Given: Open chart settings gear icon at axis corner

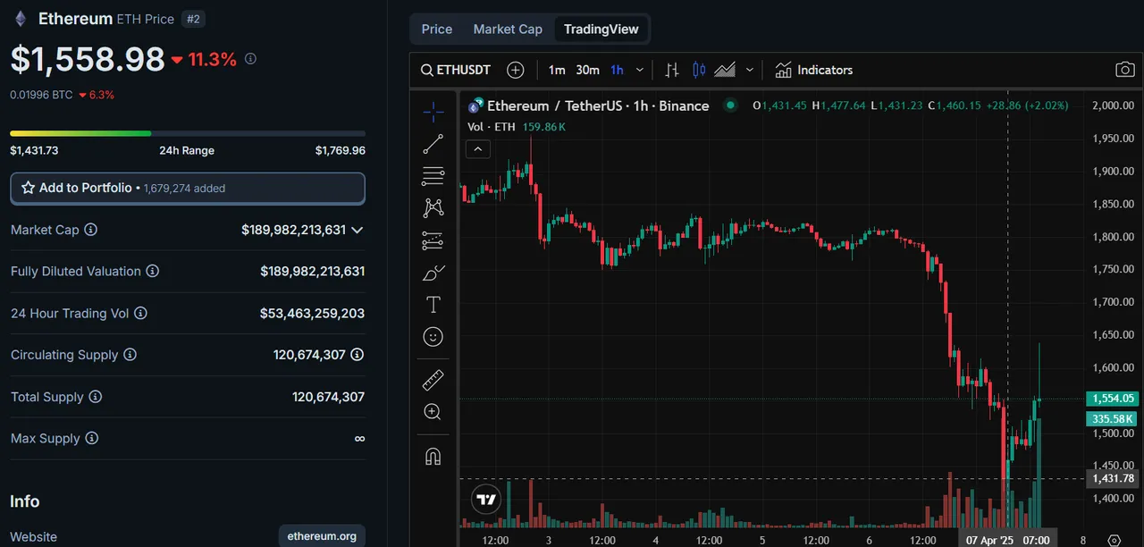Looking at the screenshot, I should coord(1114,540).
